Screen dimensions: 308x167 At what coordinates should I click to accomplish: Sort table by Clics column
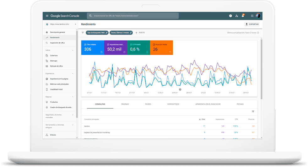pyautogui.click(x=202, y=119)
